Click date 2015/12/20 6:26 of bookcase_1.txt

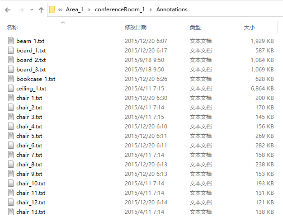point(146,79)
